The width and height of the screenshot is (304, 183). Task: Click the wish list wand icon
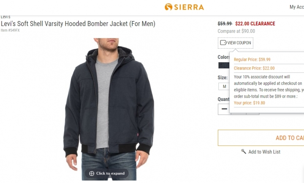(x=244, y=151)
